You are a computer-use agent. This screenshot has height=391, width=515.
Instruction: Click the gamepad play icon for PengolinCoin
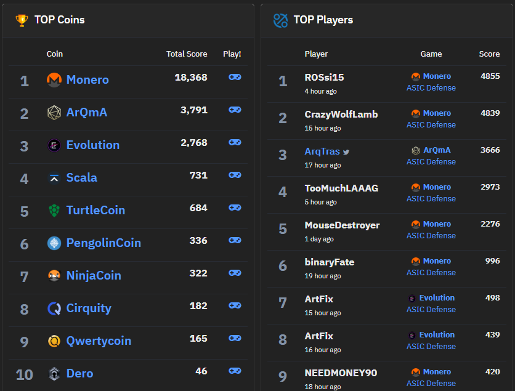tap(235, 240)
